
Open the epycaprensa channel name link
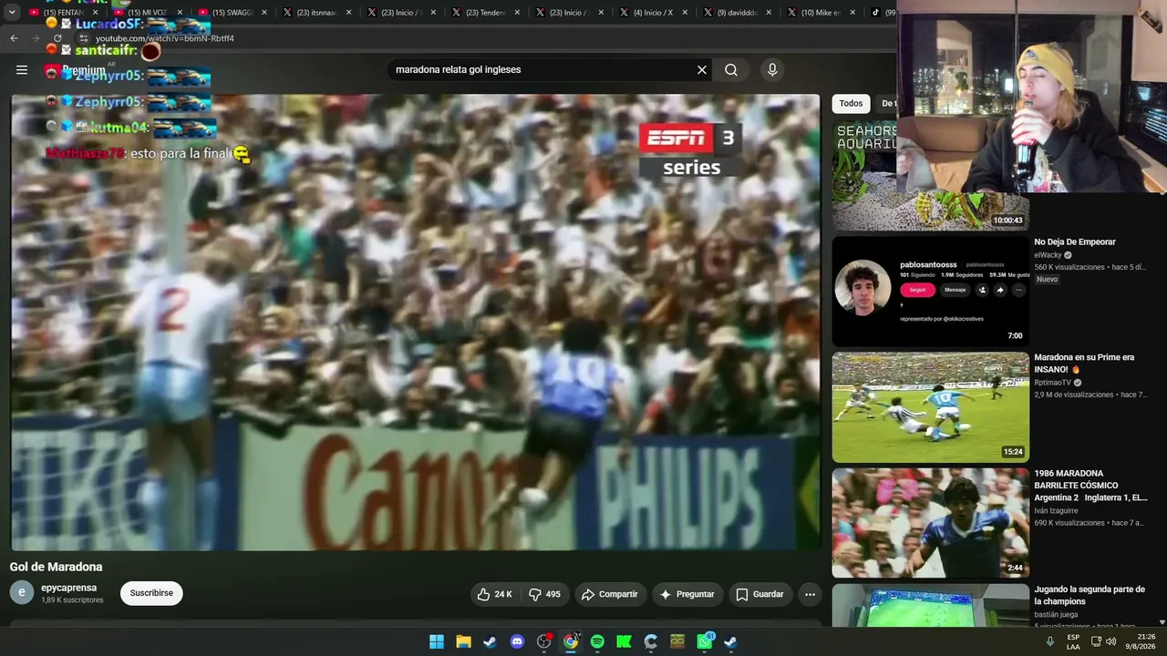pos(68,589)
